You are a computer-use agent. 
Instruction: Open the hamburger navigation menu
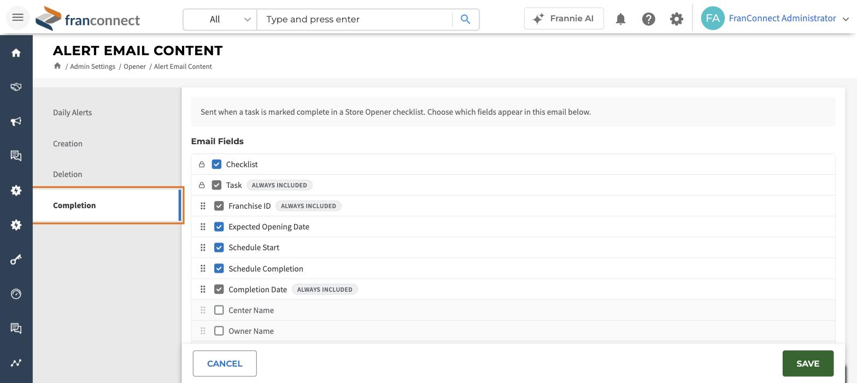coord(17,17)
